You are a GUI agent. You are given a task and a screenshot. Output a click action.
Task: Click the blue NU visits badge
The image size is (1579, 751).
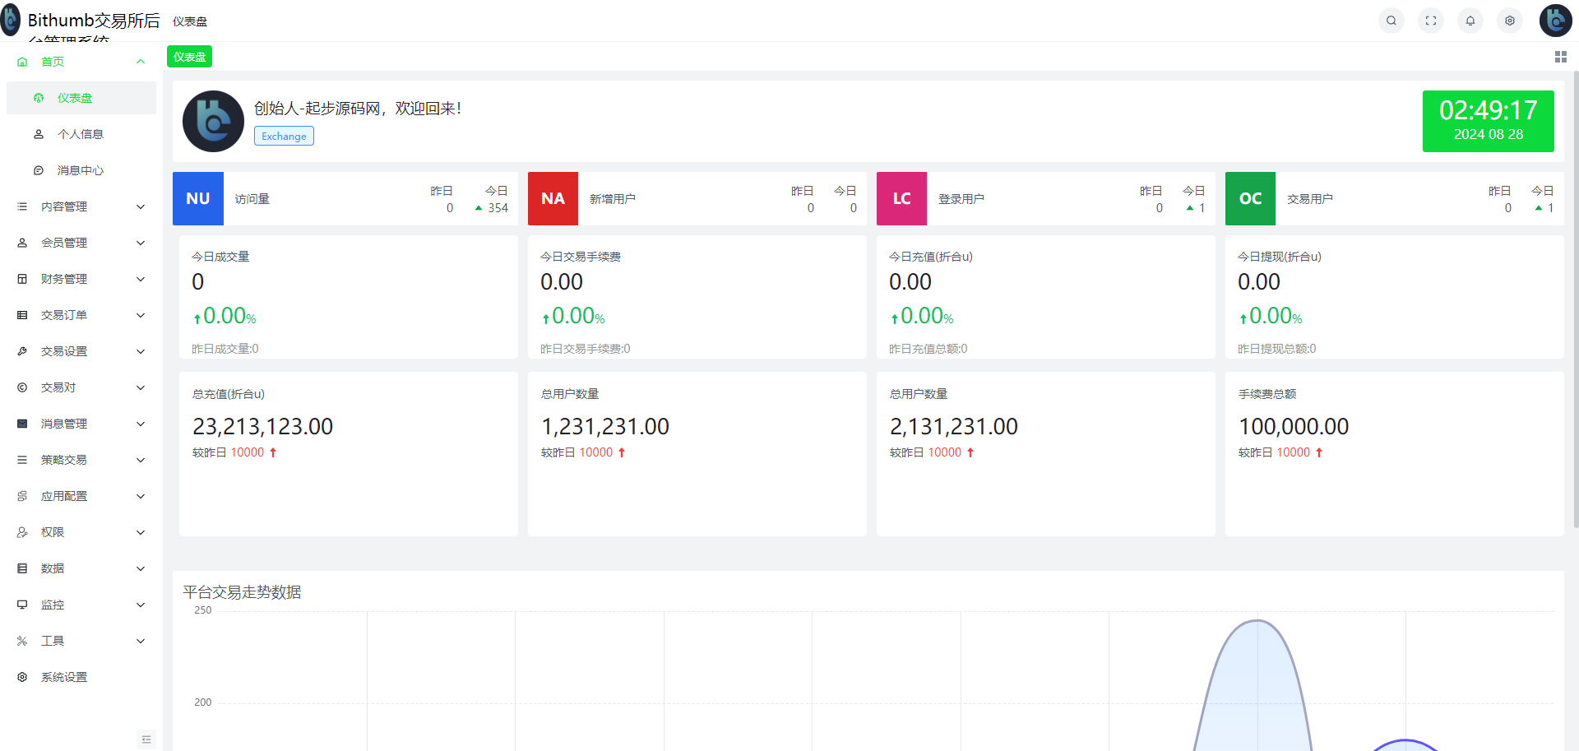[198, 198]
